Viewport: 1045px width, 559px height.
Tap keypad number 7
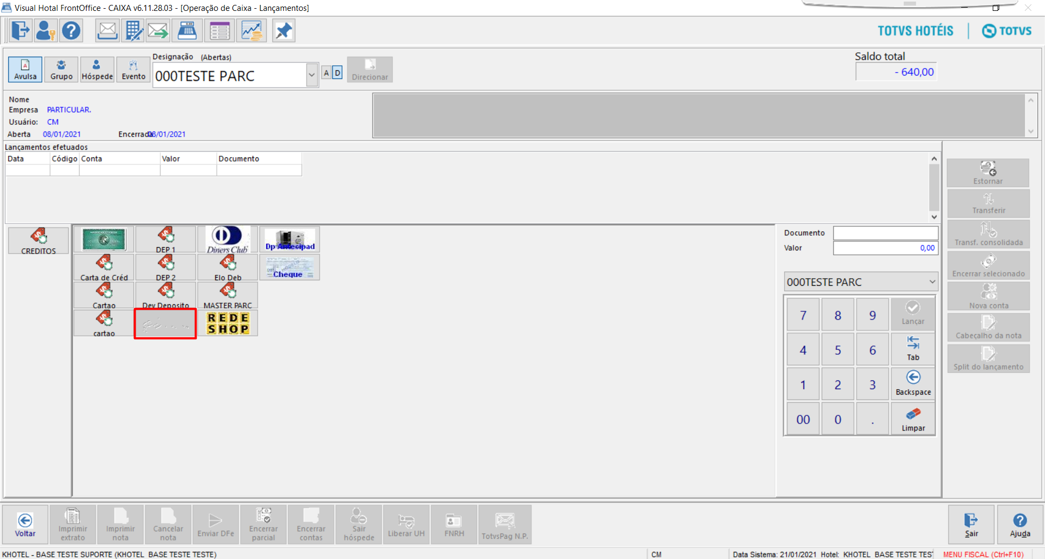pos(803,315)
